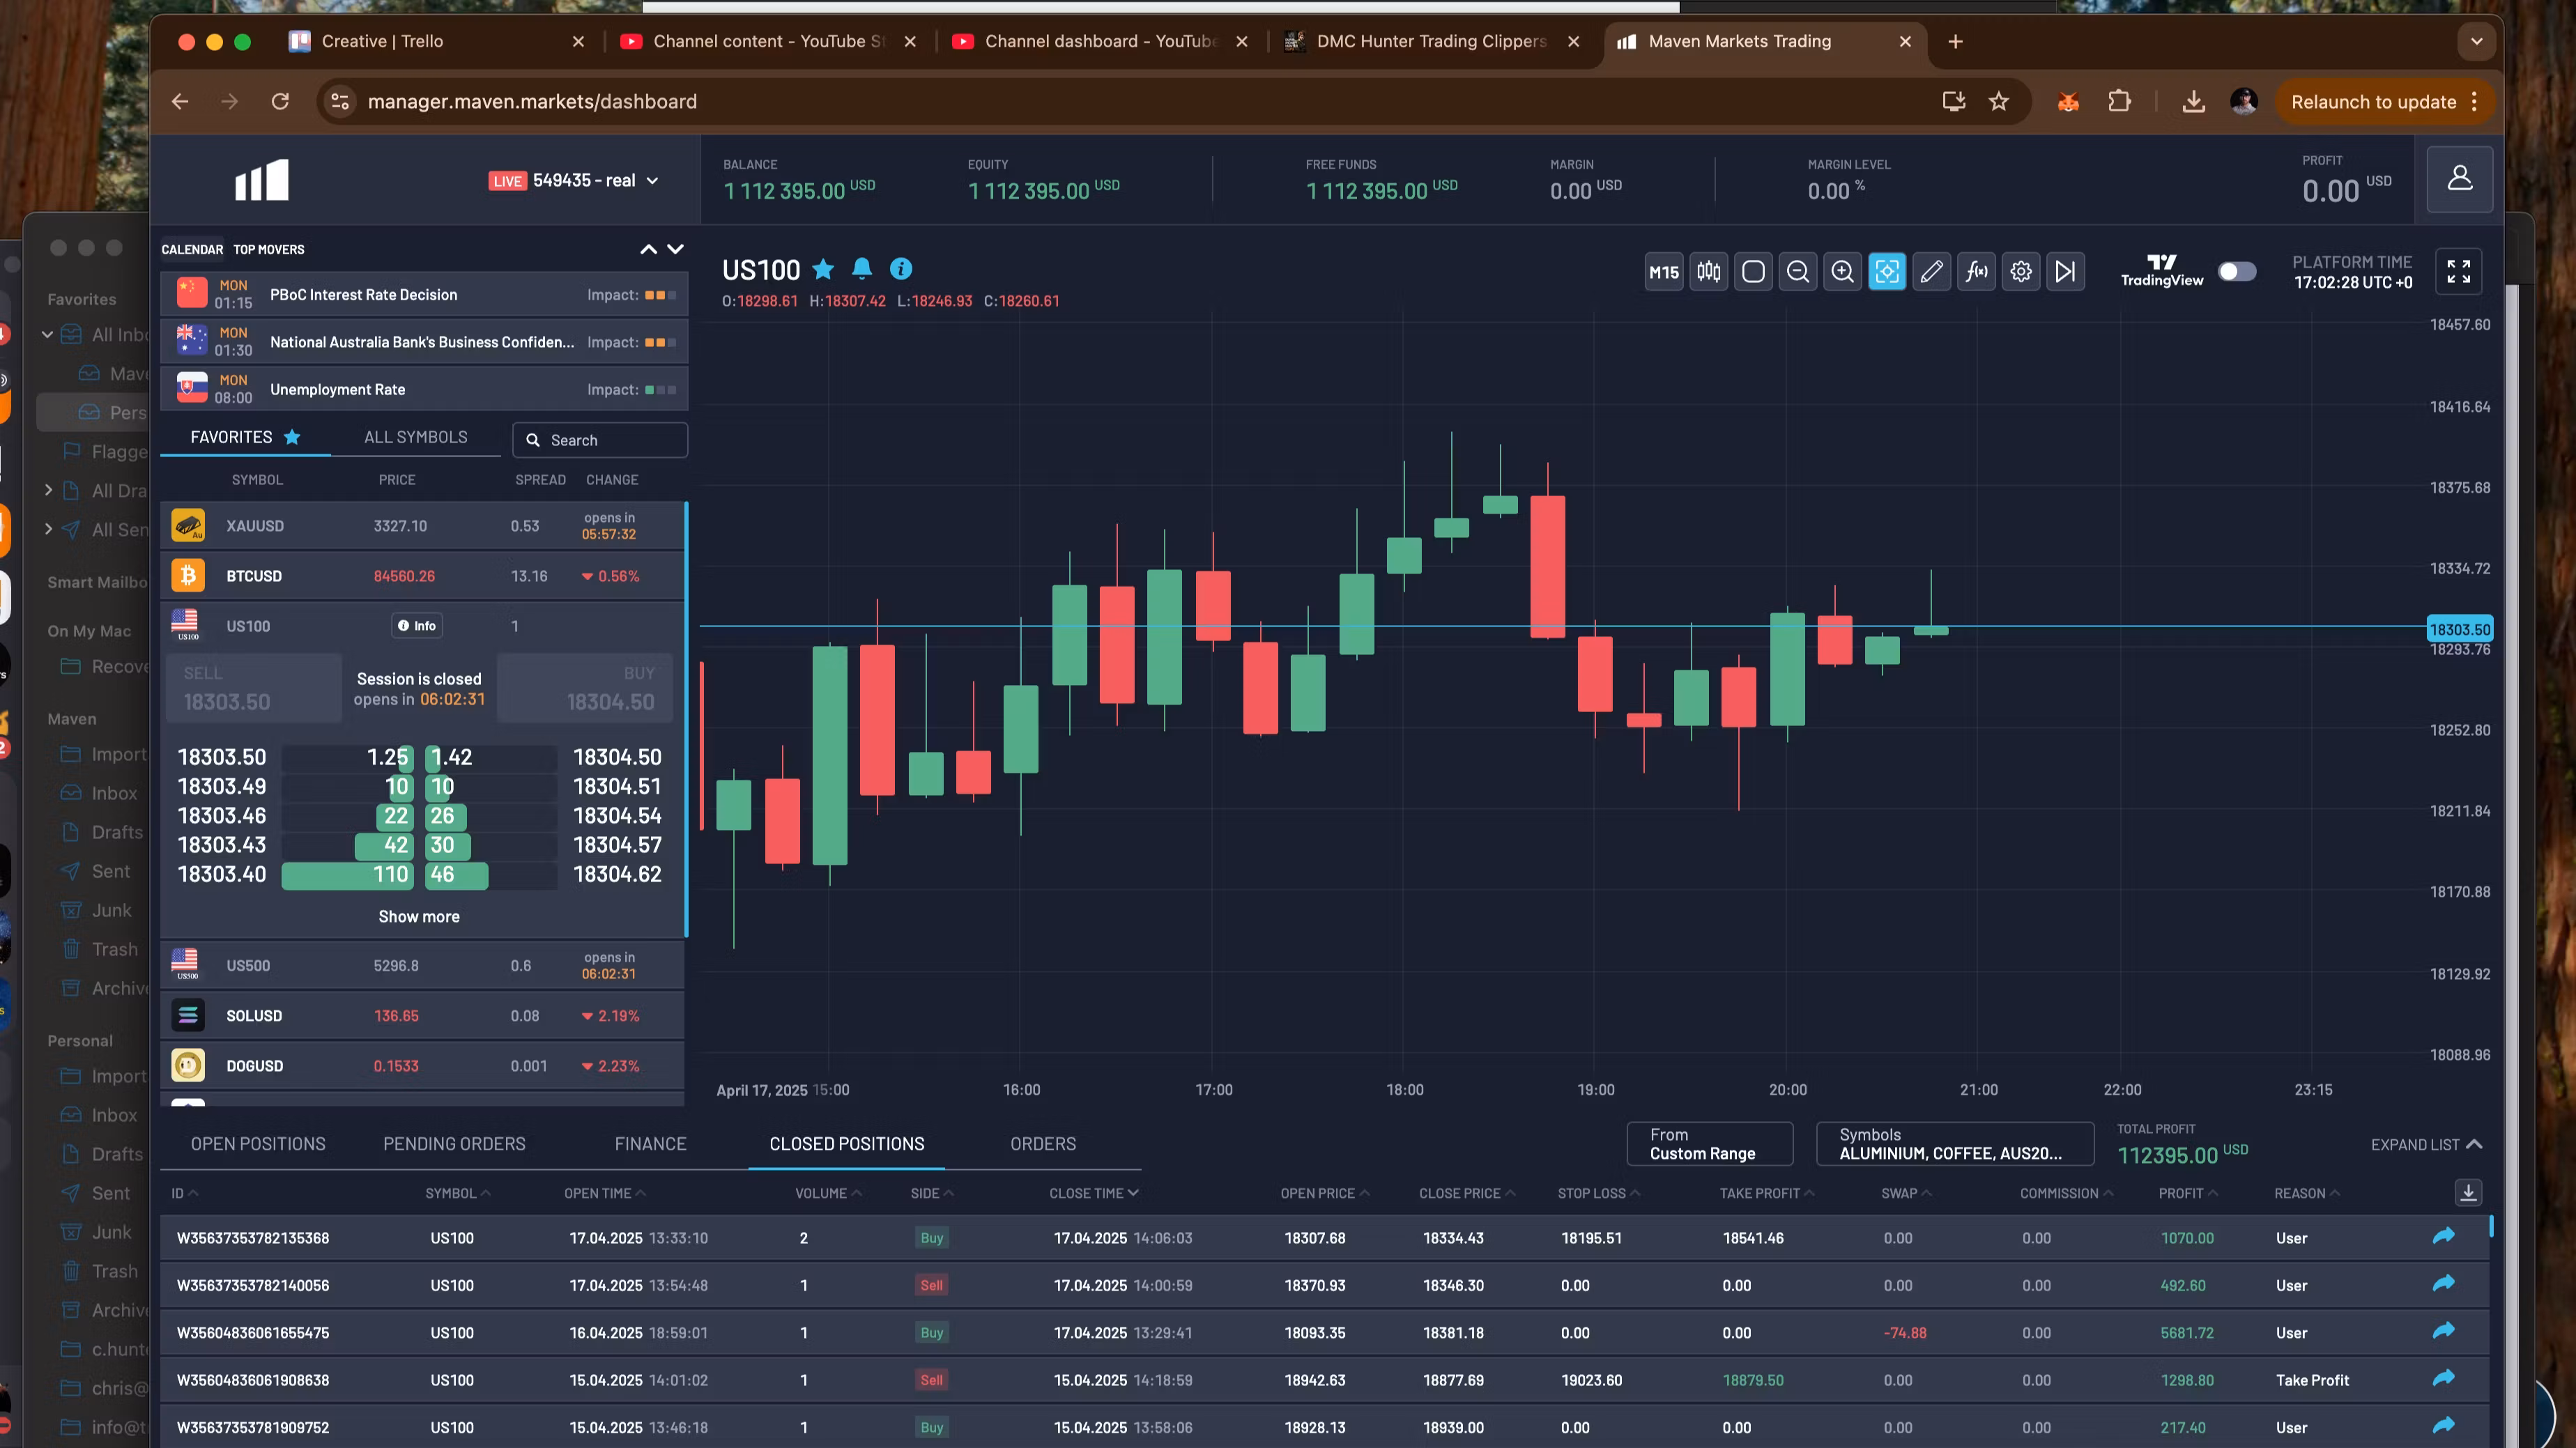The width and height of the screenshot is (2576, 1448).
Task: Open chart settings gear icon
Action: (x=2020, y=271)
